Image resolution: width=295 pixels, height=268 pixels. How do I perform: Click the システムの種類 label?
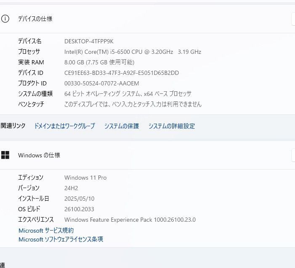click(x=35, y=94)
